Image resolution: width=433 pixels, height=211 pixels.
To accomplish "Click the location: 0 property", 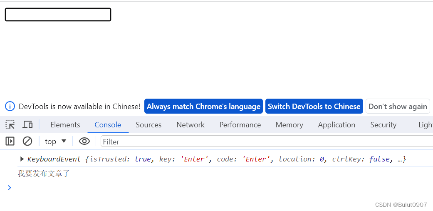I will [301, 159].
